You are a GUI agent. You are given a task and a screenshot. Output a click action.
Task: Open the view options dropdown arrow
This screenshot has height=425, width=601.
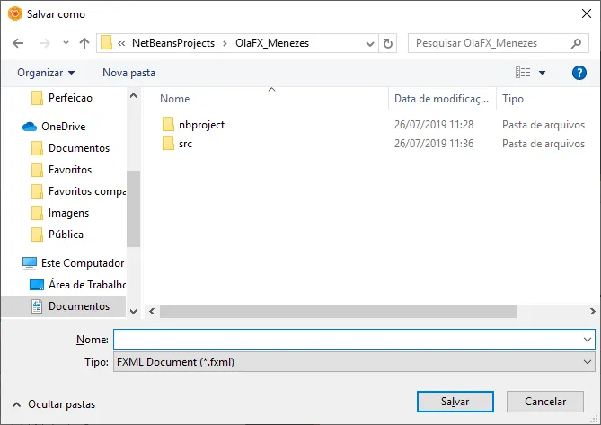543,73
